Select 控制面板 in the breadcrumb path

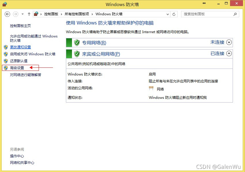tap(51, 14)
